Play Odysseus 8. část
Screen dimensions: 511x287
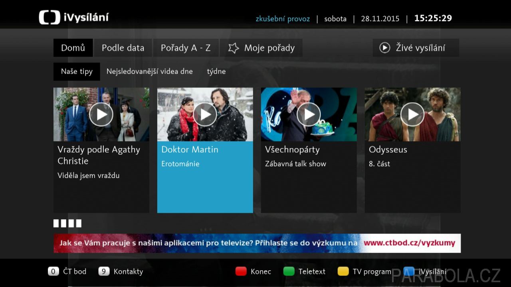click(412, 114)
